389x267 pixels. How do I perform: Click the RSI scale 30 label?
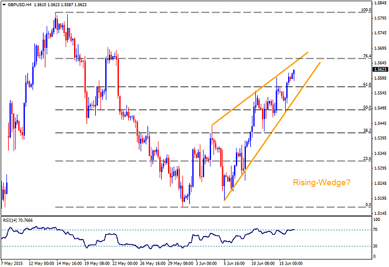(375, 246)
